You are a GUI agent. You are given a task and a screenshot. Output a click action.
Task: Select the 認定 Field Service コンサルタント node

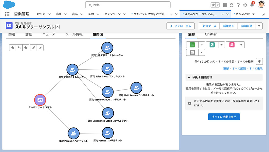point(136,88)
